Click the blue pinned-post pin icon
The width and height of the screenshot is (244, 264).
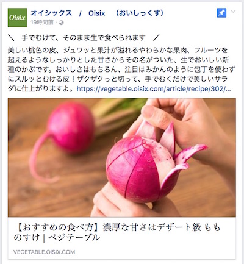[221, 13]
